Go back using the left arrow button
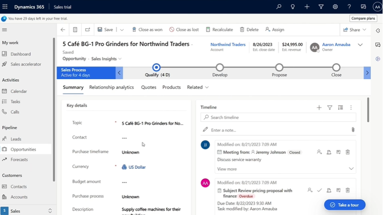Image resolution: width=383 pixels, height=215 pixels. (63, 30)
